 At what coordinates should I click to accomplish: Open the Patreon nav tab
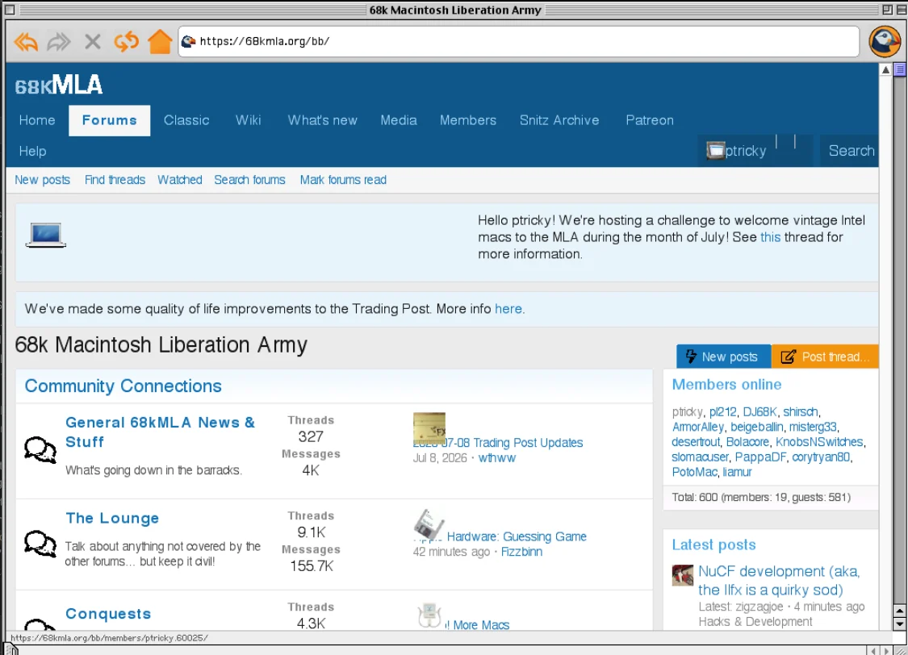coord(650,120)
